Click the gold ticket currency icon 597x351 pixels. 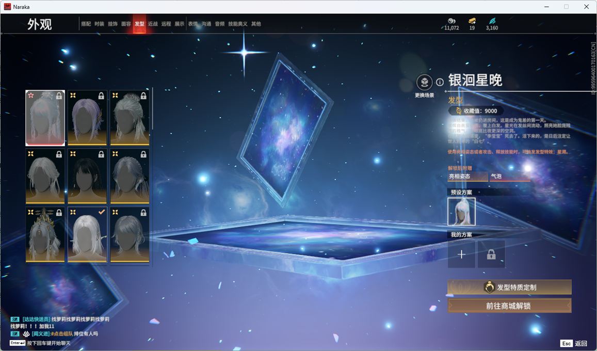[472, 21]
